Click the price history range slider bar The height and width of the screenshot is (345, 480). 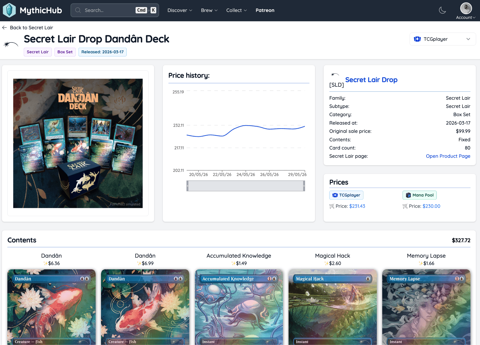pyautogui.click(x=246, y=186)
